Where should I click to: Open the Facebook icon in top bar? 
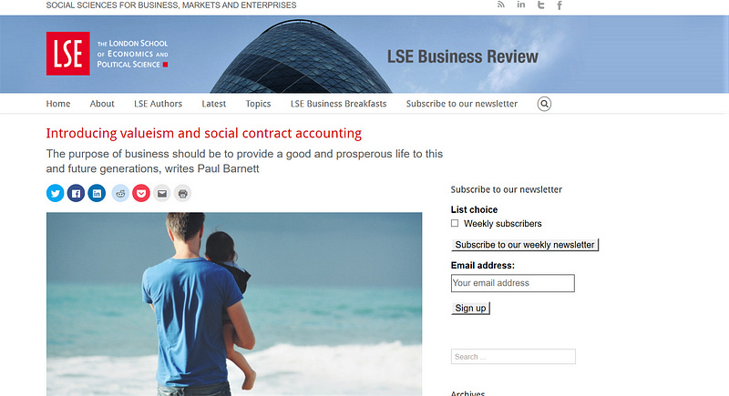(x=560, y=5)
